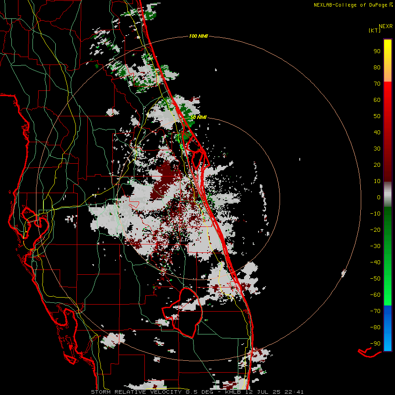Click the positive 50 scale value
This screenshot has height=395, width=395.
pos(377,116)
